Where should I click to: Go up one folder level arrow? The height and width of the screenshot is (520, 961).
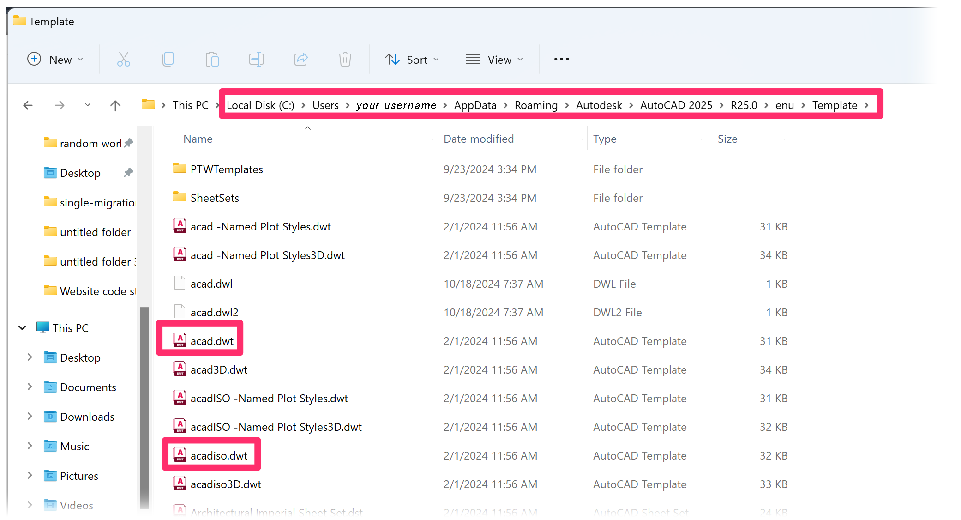point(115,105)
